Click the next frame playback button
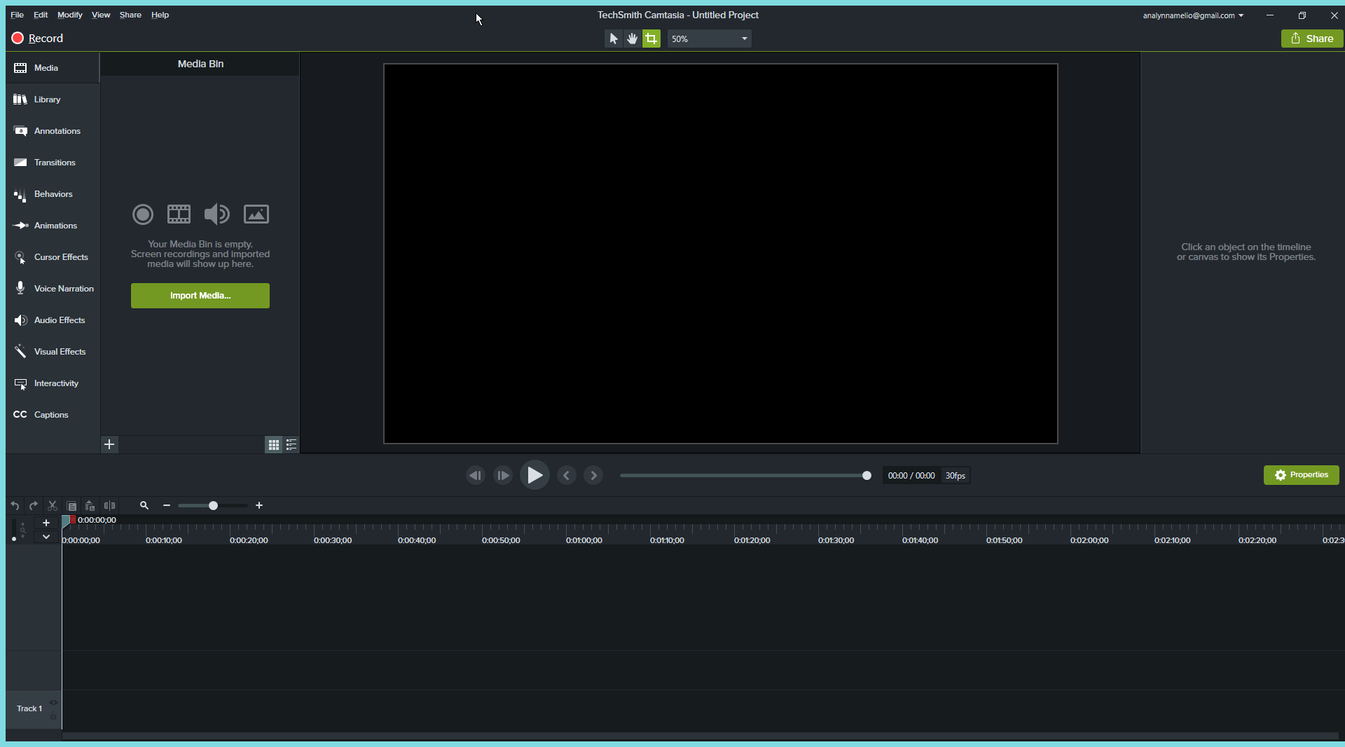This screenshot has width=1345, height=747. [x=503, y=476]
